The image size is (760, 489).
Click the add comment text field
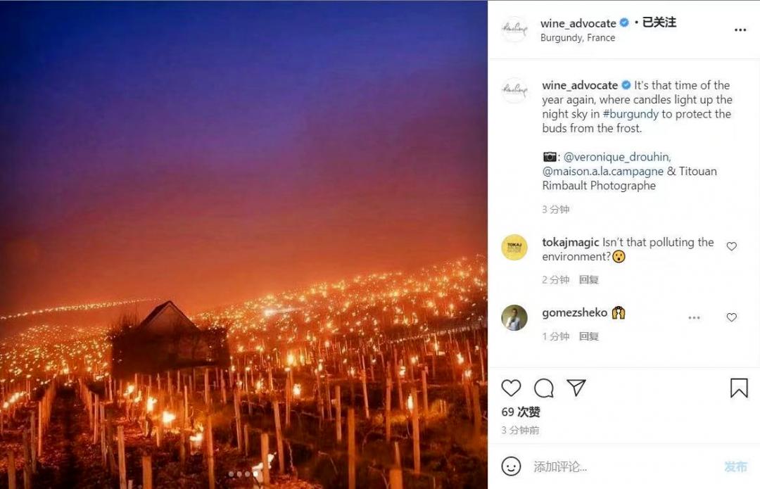pos(619,466)
